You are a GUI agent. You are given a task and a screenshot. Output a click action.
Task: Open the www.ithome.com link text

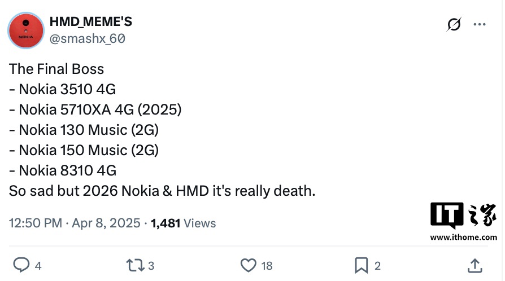point(463,238)
